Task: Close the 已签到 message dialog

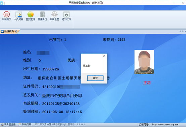Action: [104, 56]
